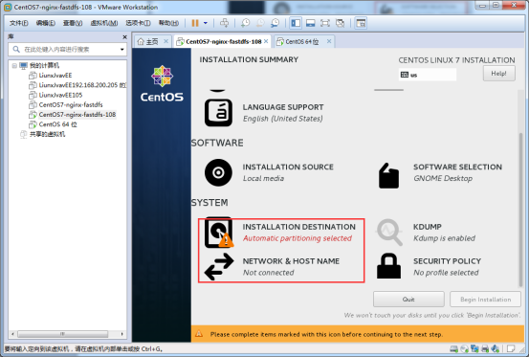Screen dimensions: 529x357
Task: Click the pause virtual machine icon
Action: click(x=195, y=23)
